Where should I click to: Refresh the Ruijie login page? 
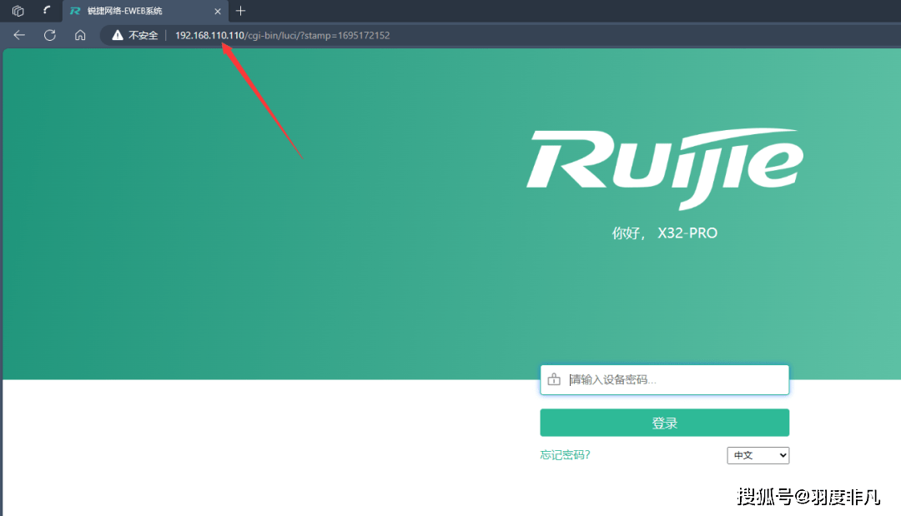pos(49,35)
